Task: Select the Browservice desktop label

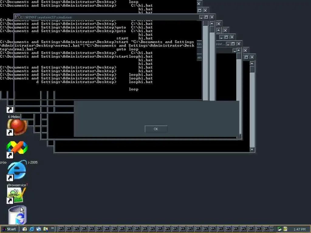Action: (17, 185)
